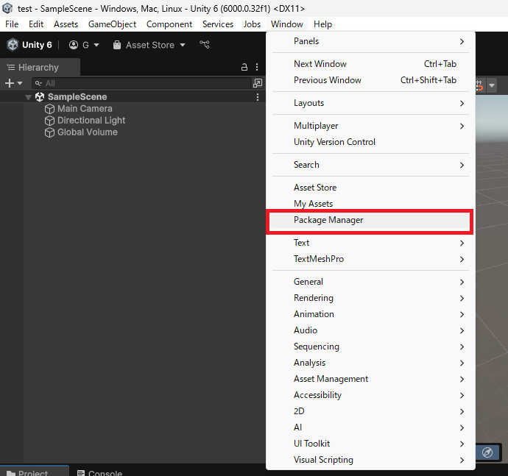
Task: Expand the Text submenu
Action: [370, 243]
